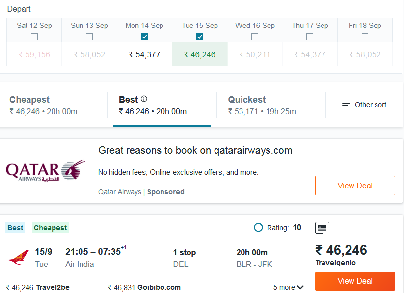Click the orange View Deal for Travelgenio

[355, 281]
